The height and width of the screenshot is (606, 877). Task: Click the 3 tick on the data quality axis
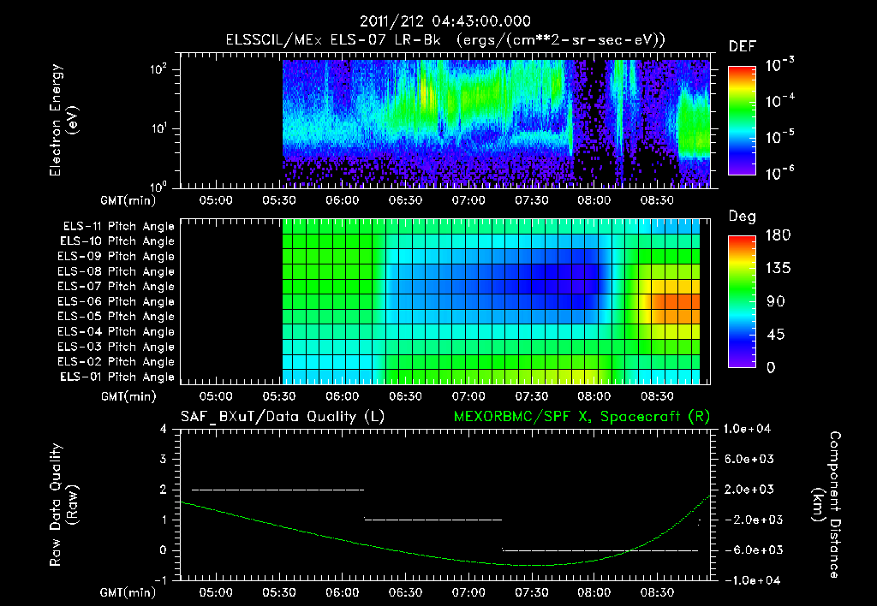pyautogui.click(x=164, y=459)
